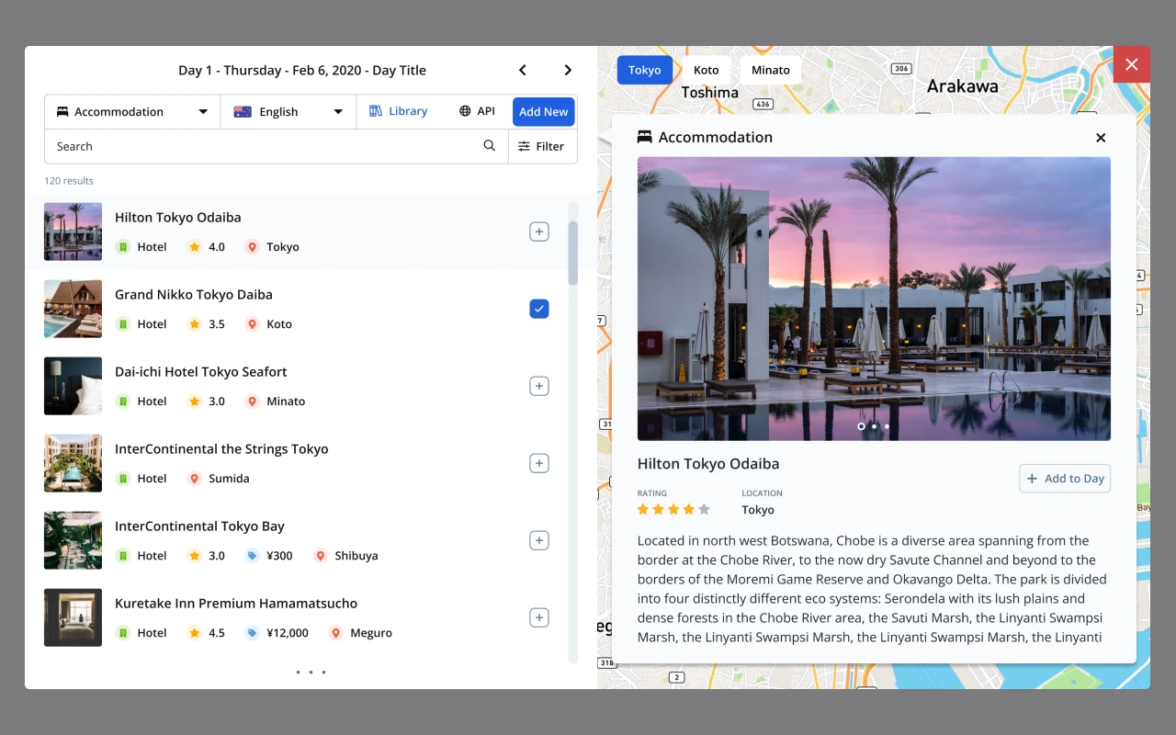Open the InterContinental Tokyo Bay thumbnail

point(73,540)
